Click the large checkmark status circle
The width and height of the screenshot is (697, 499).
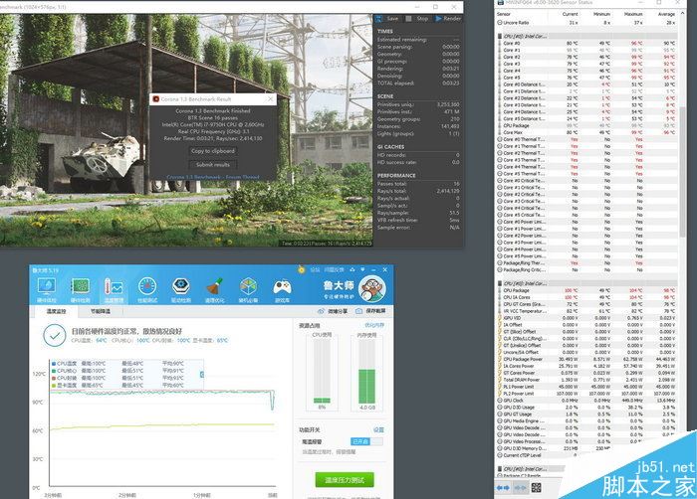tap(55, 336)
